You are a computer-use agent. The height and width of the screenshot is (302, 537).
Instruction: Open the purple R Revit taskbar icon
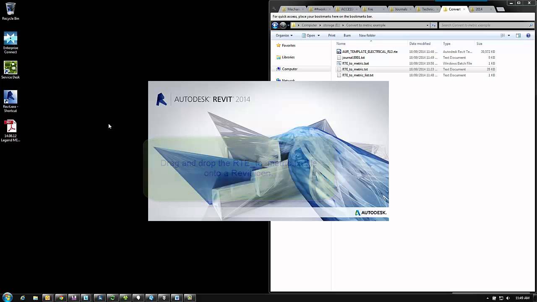click(74, 298)
